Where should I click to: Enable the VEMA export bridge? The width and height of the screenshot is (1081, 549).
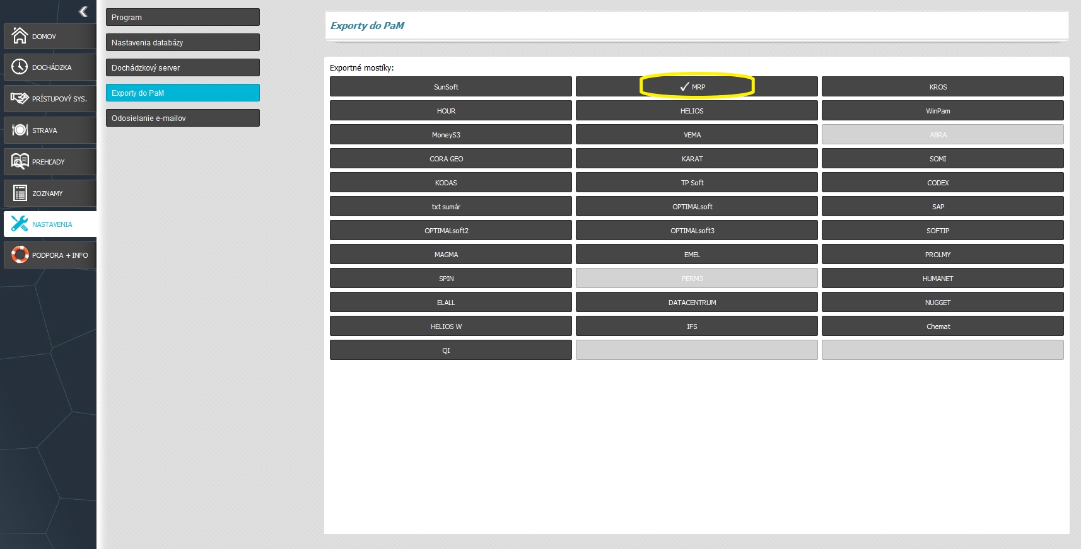coord(697,134)
